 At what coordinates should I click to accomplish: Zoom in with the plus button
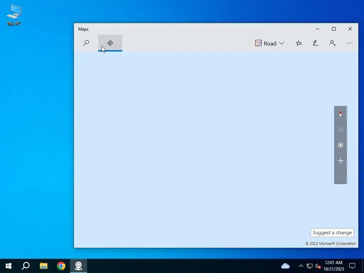point(340,161)
